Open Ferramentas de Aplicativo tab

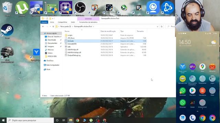click(x=88, y=22)
